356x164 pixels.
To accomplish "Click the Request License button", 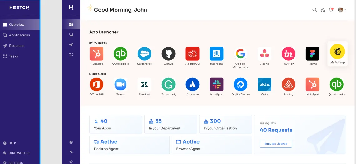I will coord(276,144).
